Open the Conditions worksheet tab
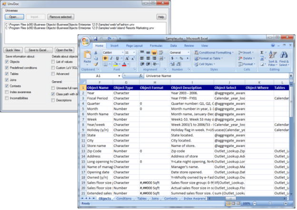297x210 pixels. [x=124, y=198]
